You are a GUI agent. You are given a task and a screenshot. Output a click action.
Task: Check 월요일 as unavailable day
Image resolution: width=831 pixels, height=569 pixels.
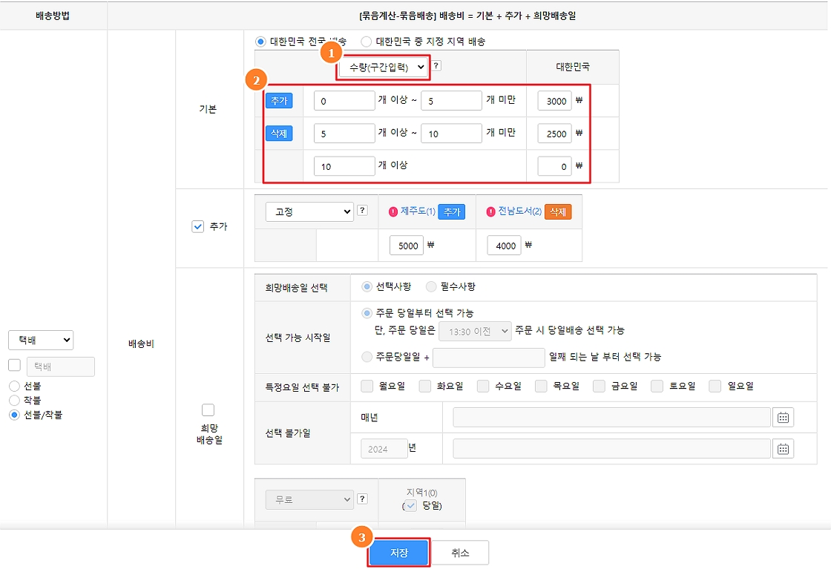pyautogui.click(x=367, y=386)
